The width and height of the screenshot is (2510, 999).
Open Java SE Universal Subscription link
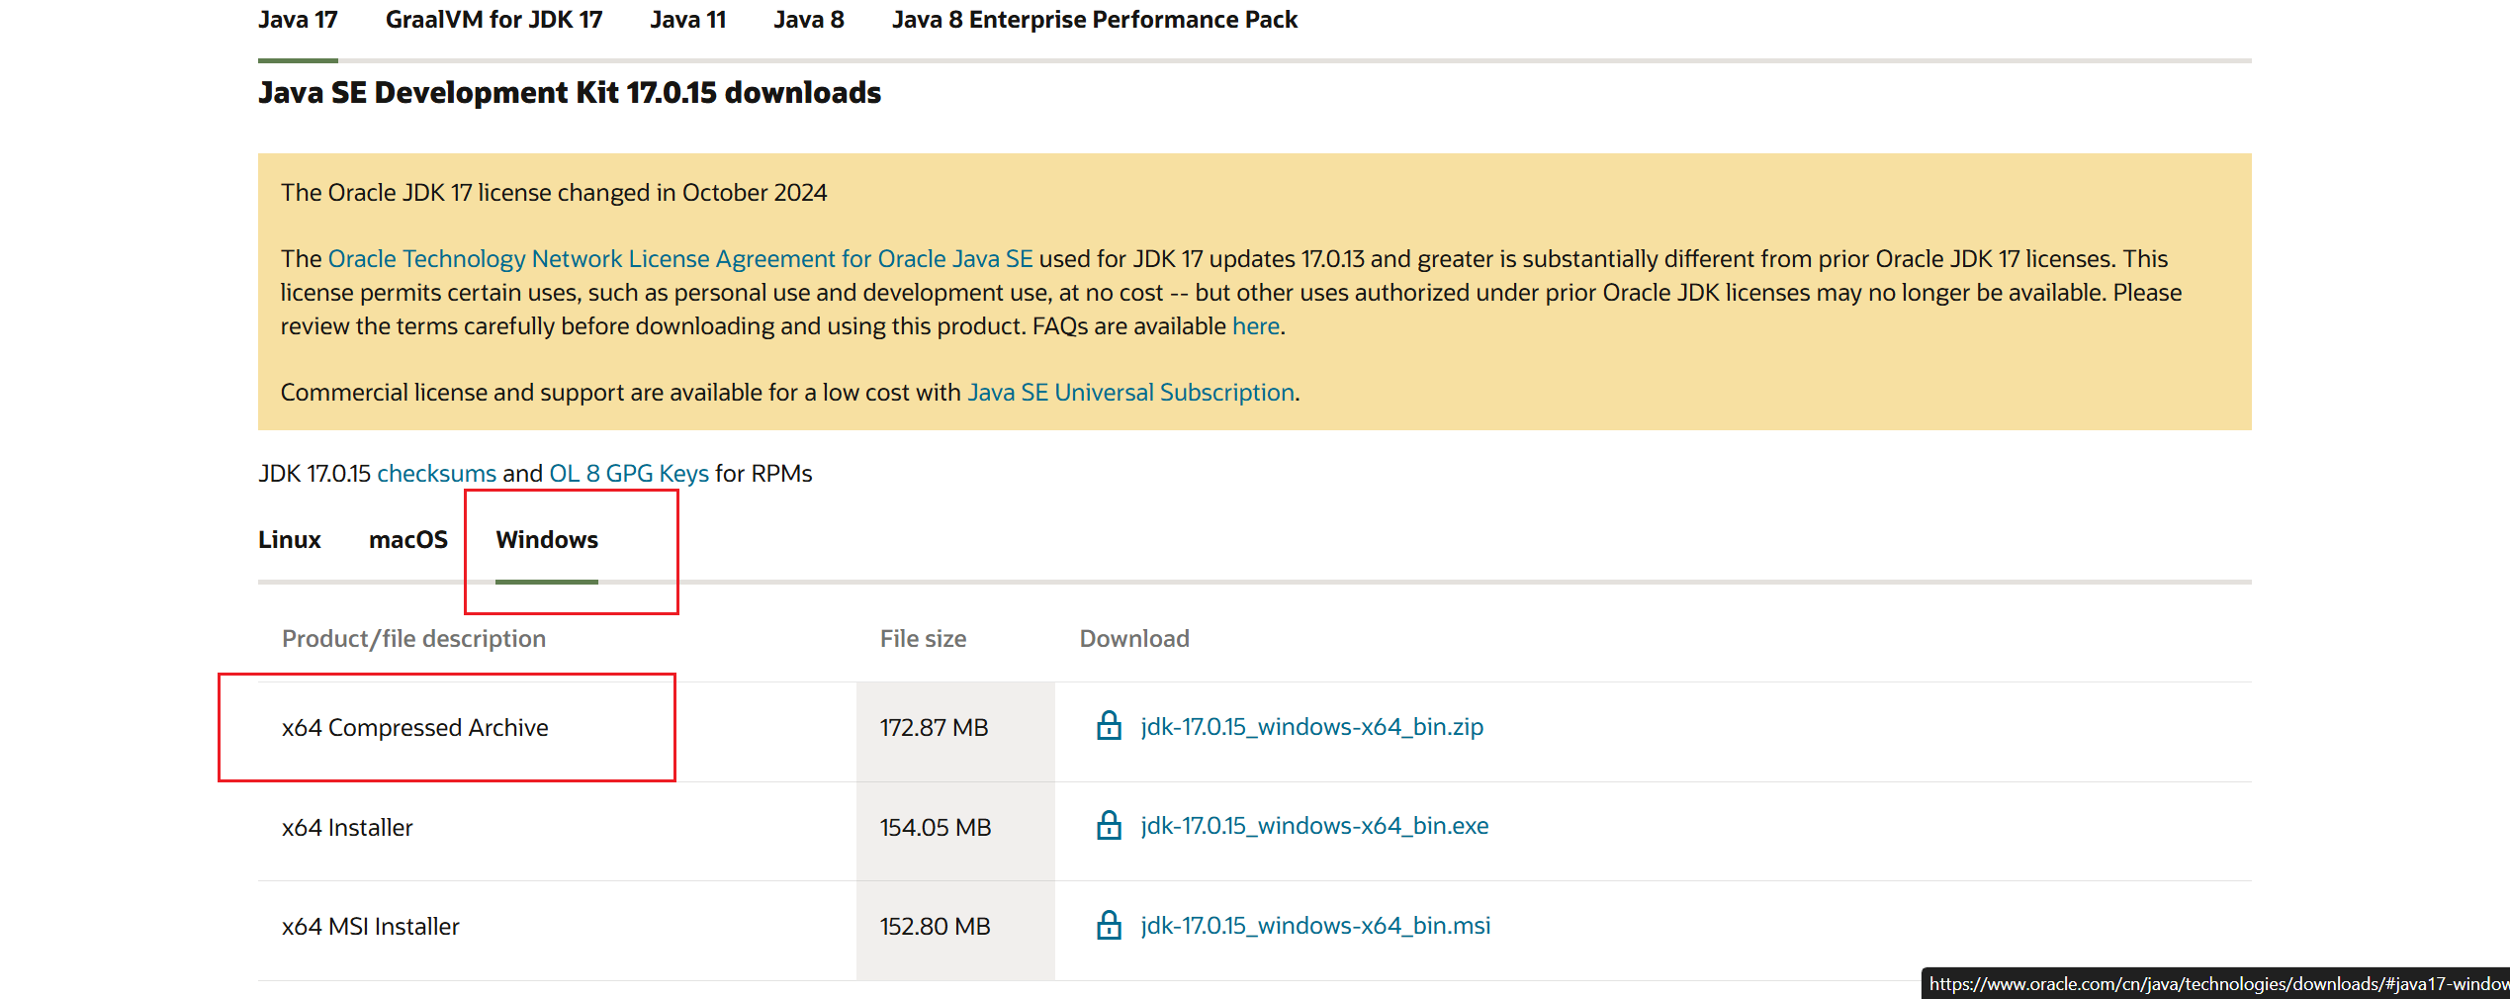(x=1131, y=393)
